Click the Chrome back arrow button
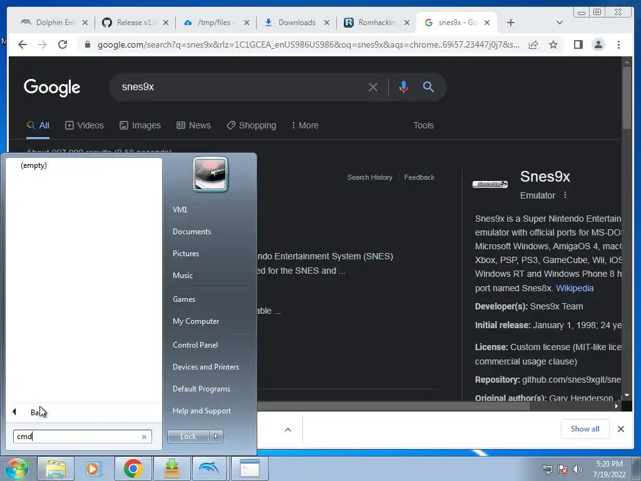This screenshot has height=481, width=641. (23, 44)
